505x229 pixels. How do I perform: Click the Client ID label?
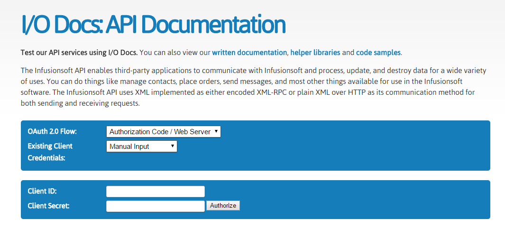point(42,191)
